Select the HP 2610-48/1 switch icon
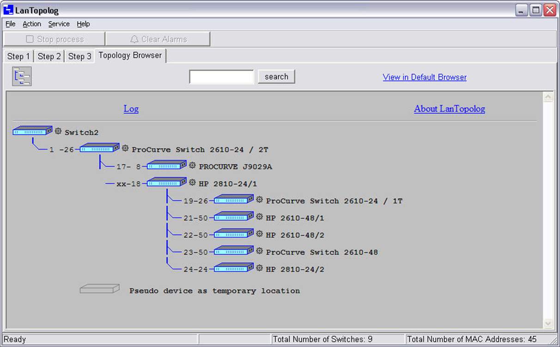Viewport: 560px width, 347px height. 234,217
